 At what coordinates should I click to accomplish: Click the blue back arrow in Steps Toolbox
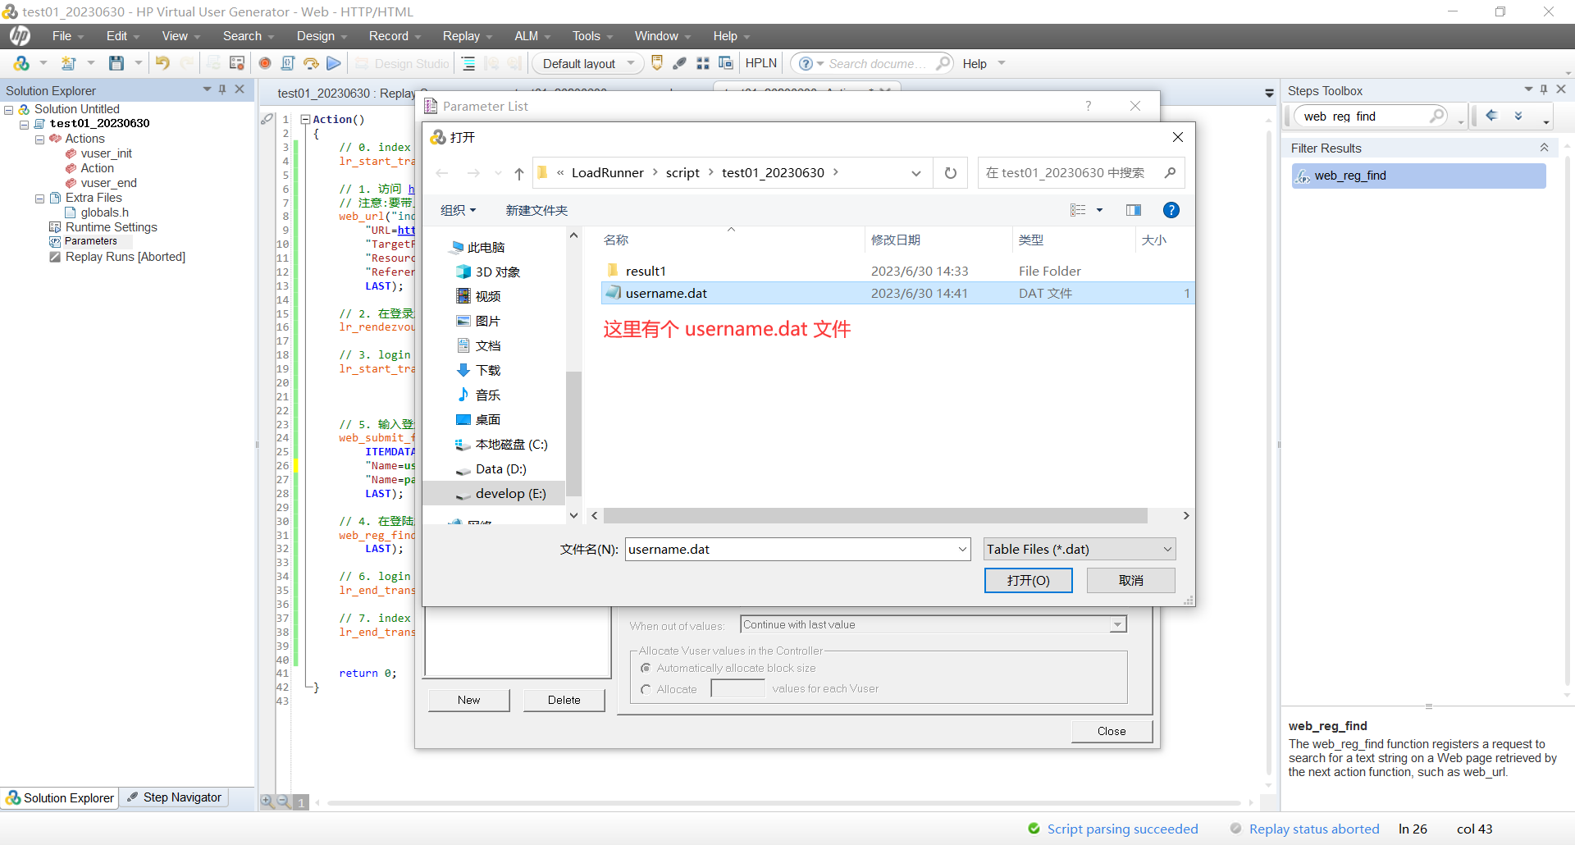point(1492,116)
